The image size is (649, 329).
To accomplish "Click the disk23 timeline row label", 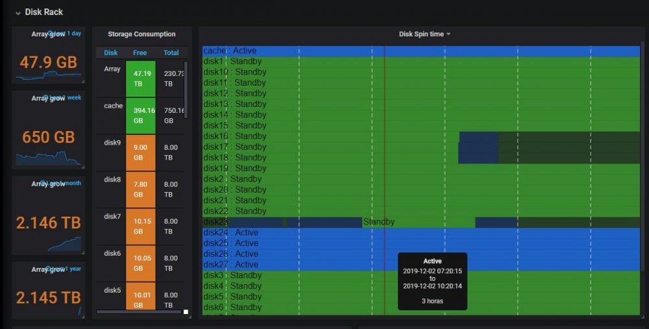I will pos(215,222).
